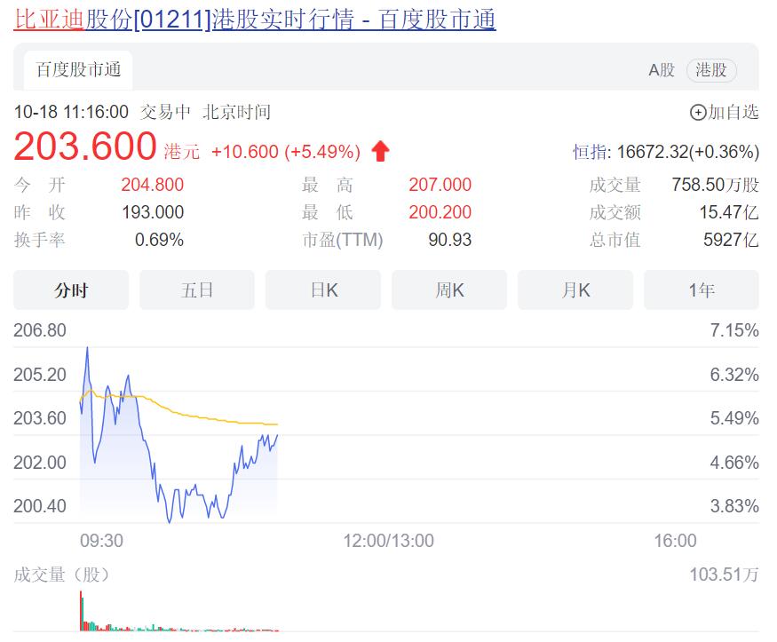This screenshot has width=777, height=642.
Task: Add stock via 加自选 label
Action: click(x=733, y=113)
